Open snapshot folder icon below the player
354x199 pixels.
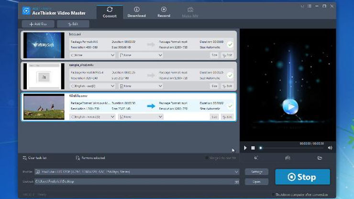(320, 158)
